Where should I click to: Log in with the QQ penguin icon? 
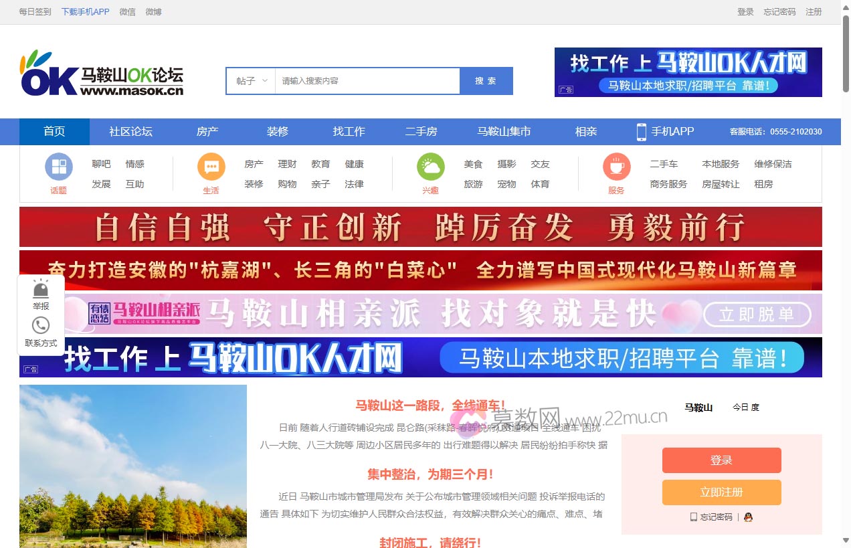[x=747, y=517]
